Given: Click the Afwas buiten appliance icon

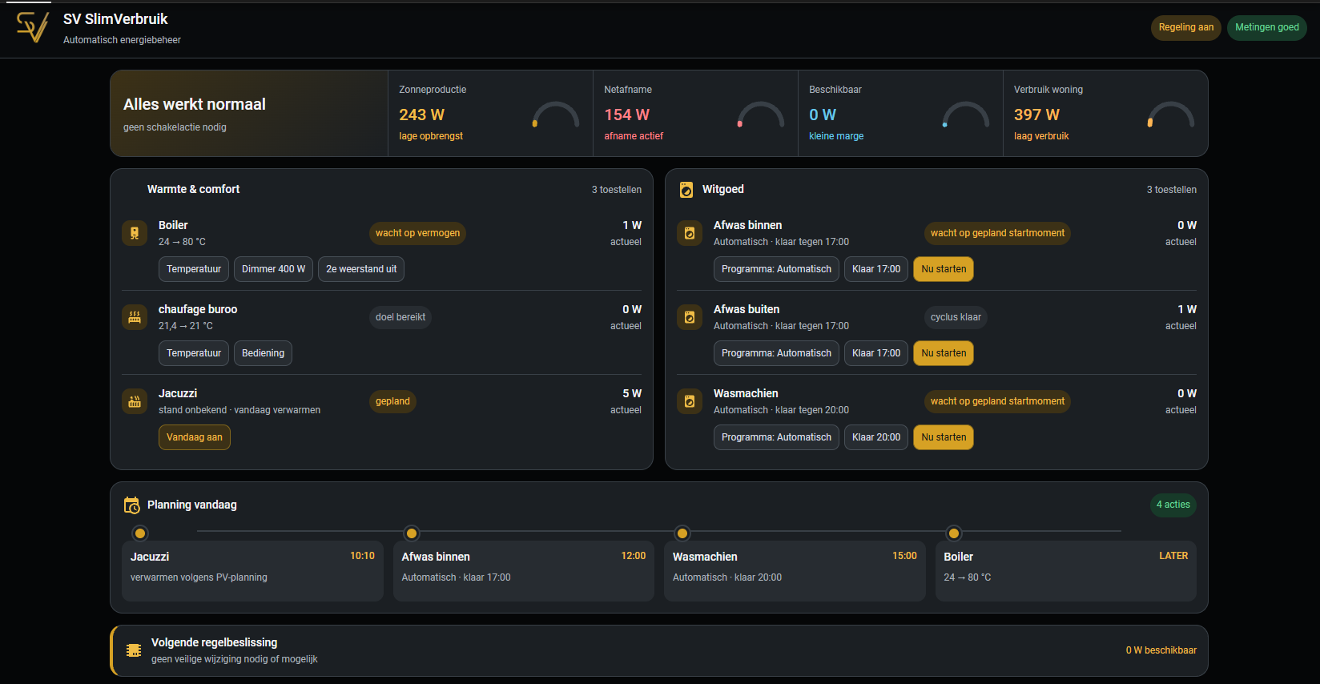Looking at the screenshot, I should 690,317.
